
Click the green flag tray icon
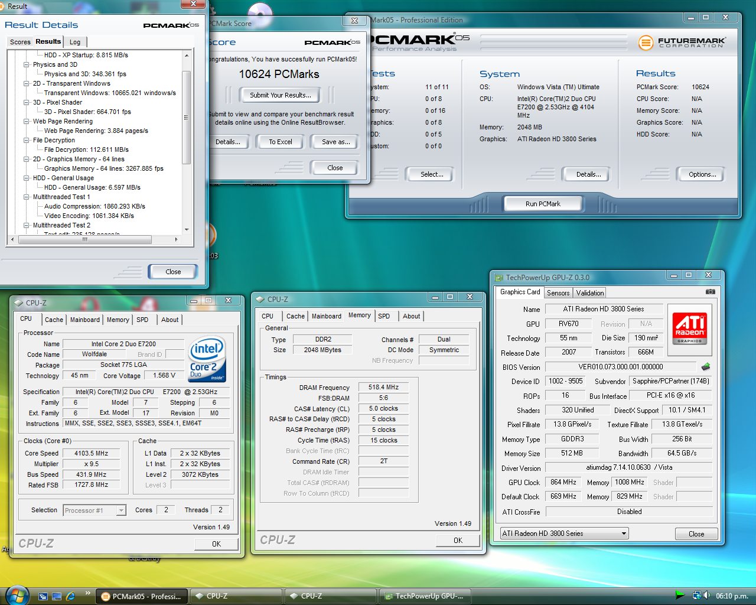(680, 596)
